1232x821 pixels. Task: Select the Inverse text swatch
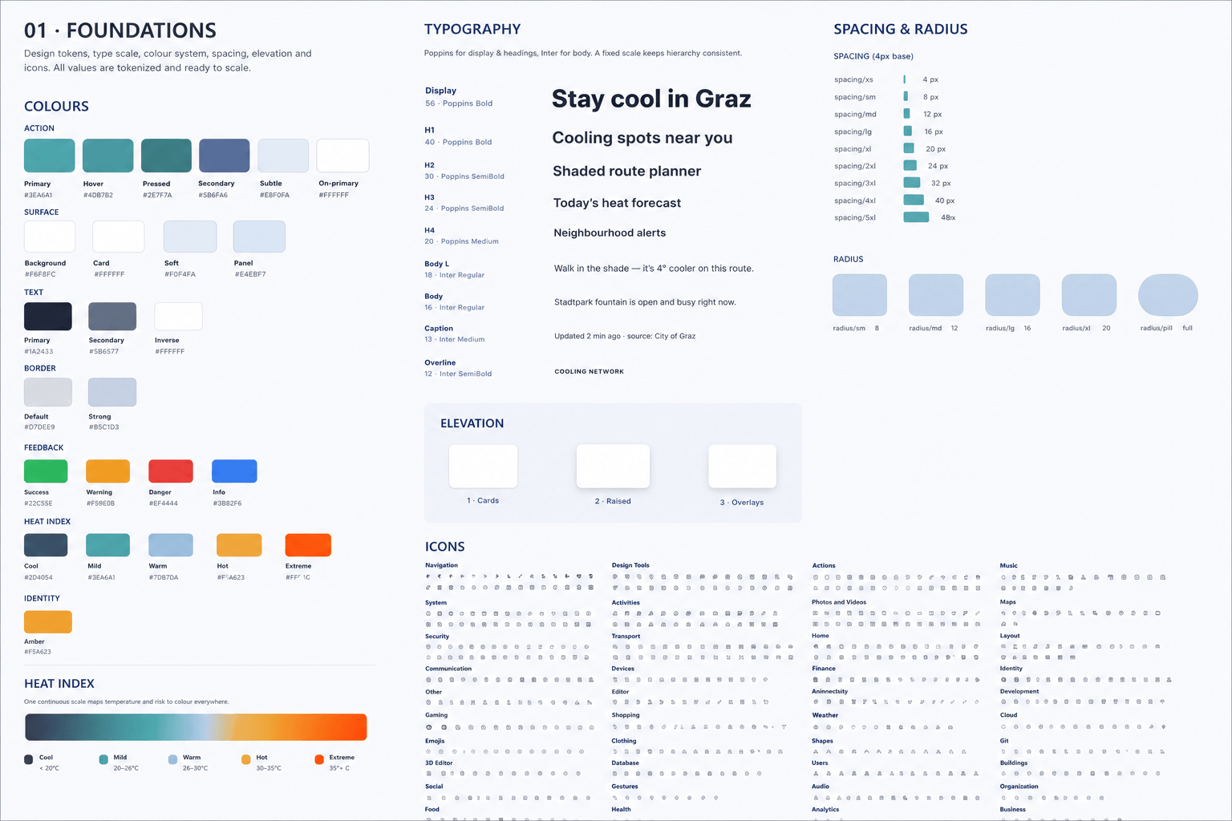[178, 317]
